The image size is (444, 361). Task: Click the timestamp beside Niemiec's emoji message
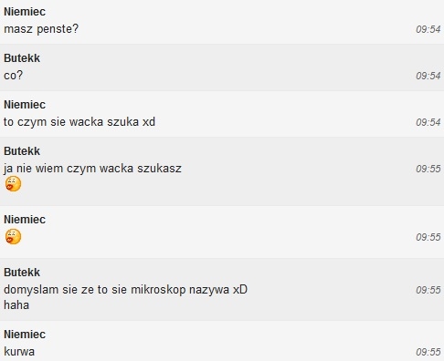[428, 237]
